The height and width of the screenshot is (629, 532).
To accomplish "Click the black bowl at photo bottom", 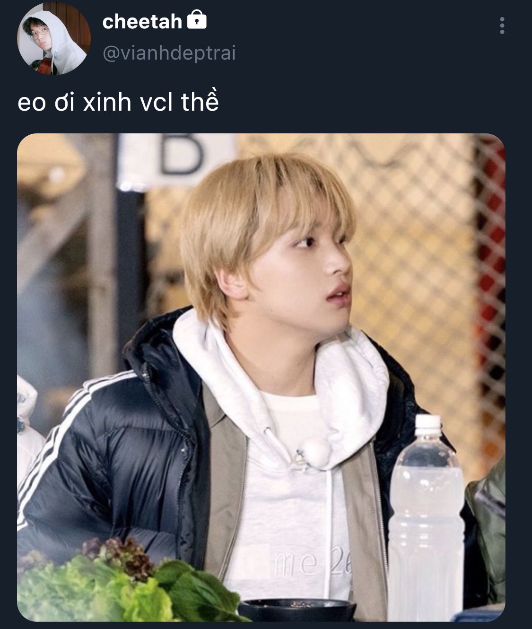I will [x=297, y=610].
